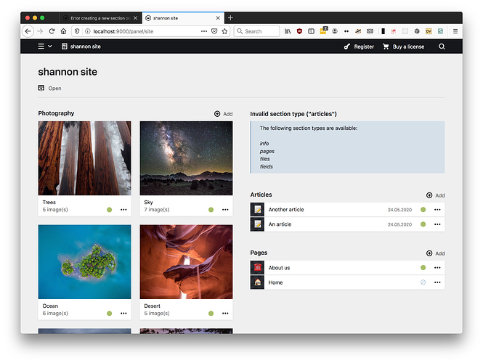Click the yellow DV extension icon
Image resolution: width=483 pixels, height=363 pixels.
tap(429, 31)
